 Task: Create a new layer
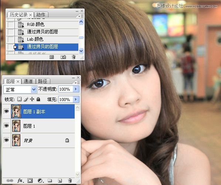[x=60, y=181]
